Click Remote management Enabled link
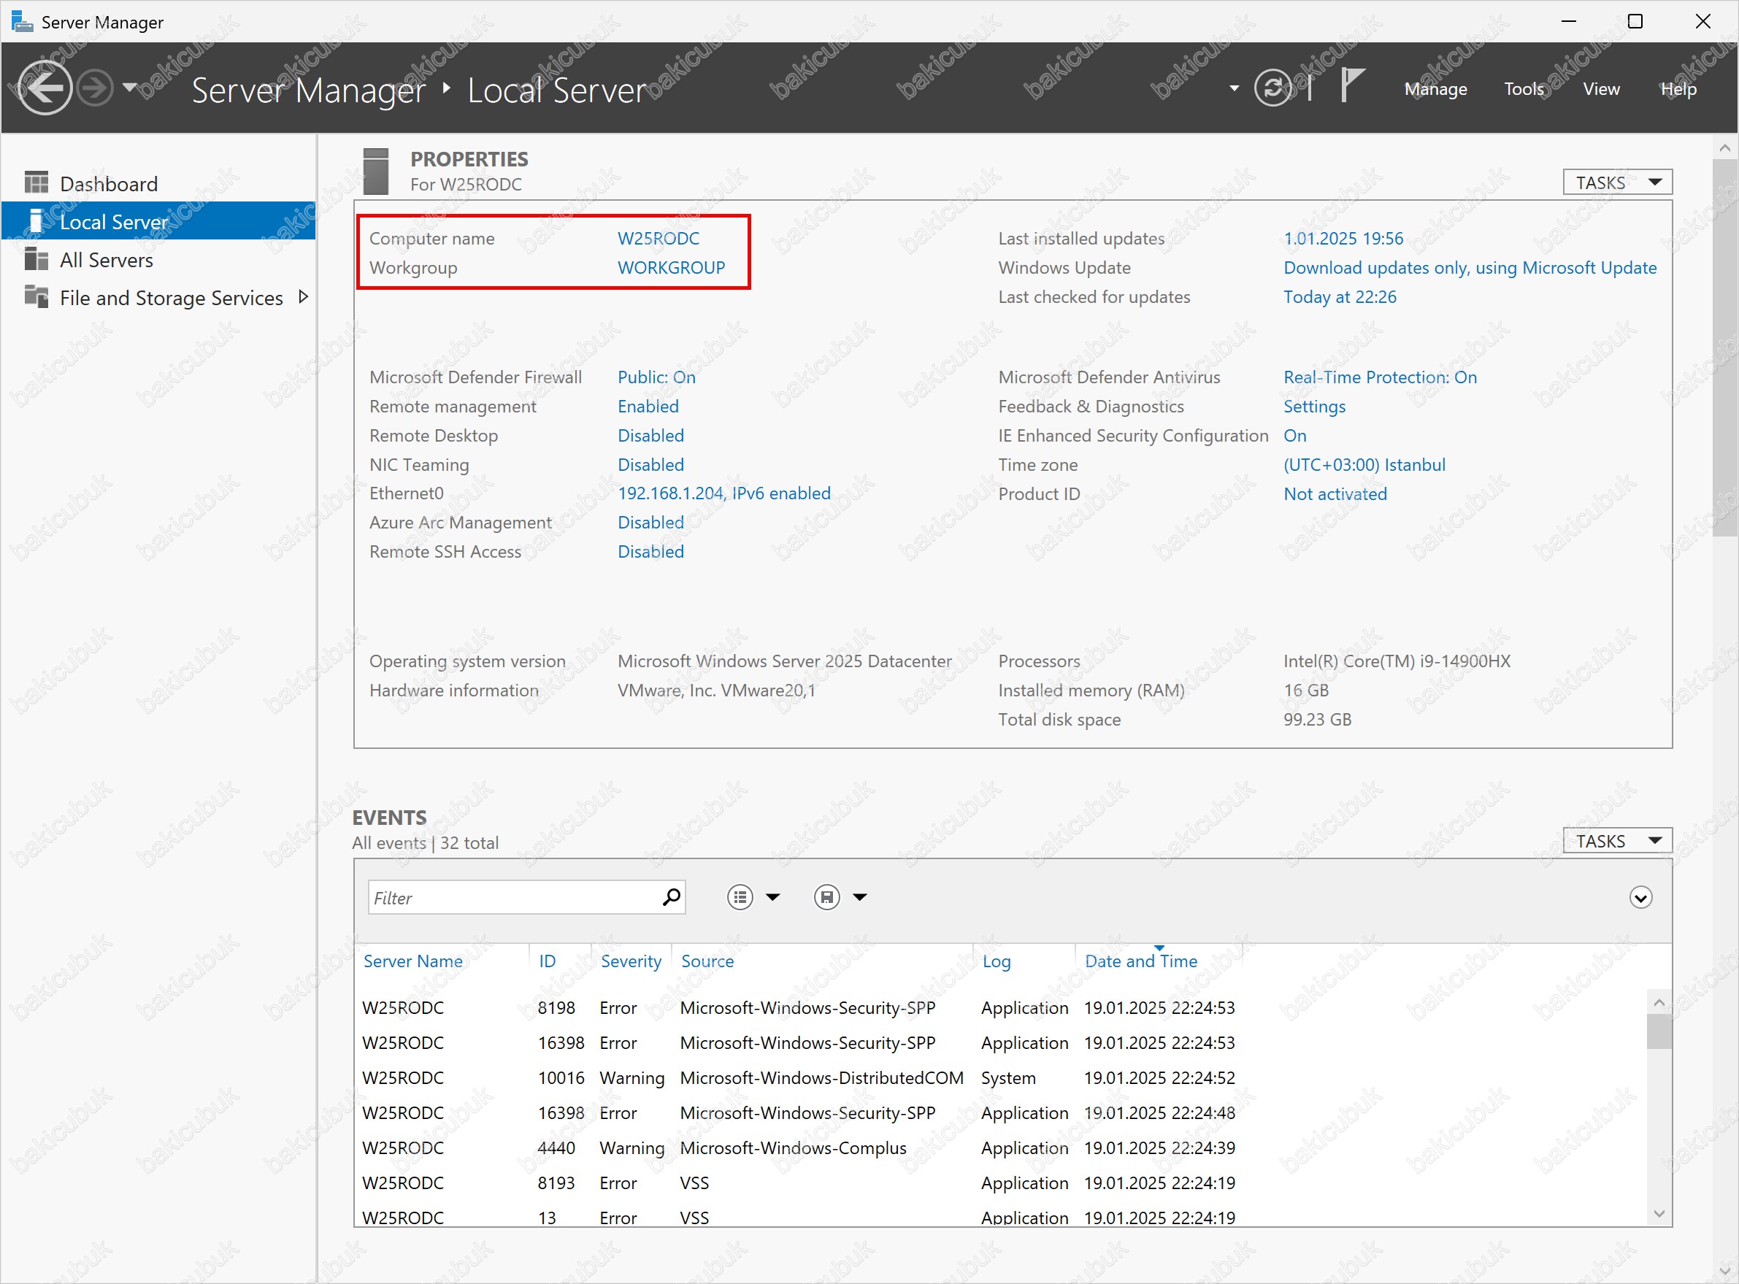 [x=648, y=407]
